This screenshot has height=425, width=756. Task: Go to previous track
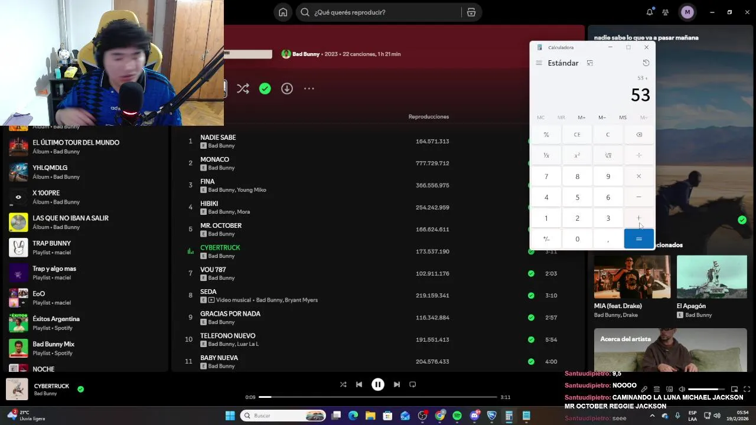click(359, 384)
